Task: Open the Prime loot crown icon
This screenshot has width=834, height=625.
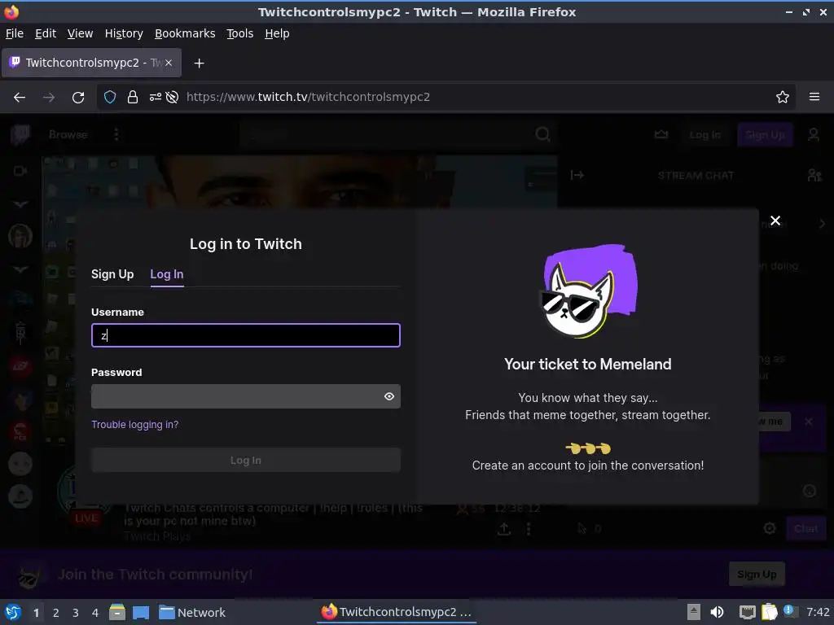Action: click(661, 134)
